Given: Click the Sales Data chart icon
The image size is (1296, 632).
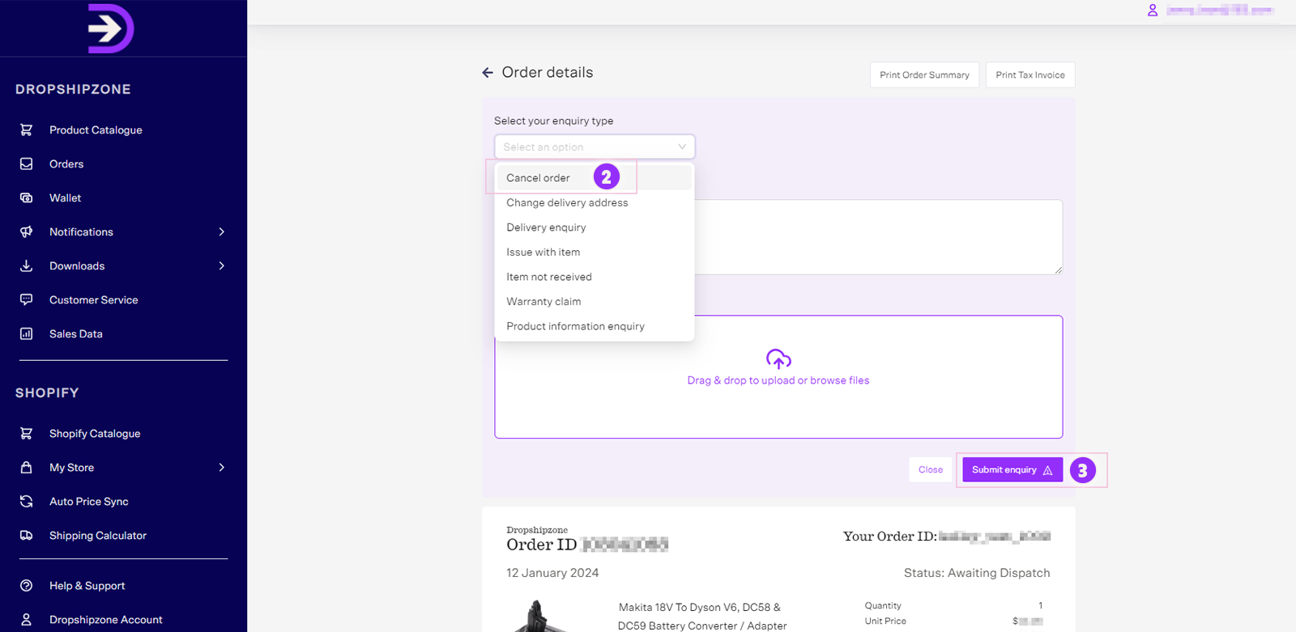Looking at the screenshot, I should coord(26,333).
